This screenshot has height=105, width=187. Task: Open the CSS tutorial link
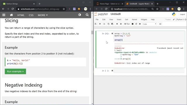31,15
